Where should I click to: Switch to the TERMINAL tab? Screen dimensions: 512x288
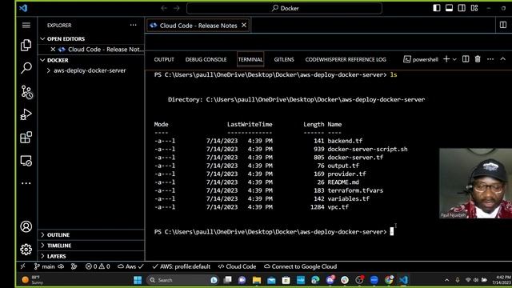pyautogui.click(x=250, y=59)
